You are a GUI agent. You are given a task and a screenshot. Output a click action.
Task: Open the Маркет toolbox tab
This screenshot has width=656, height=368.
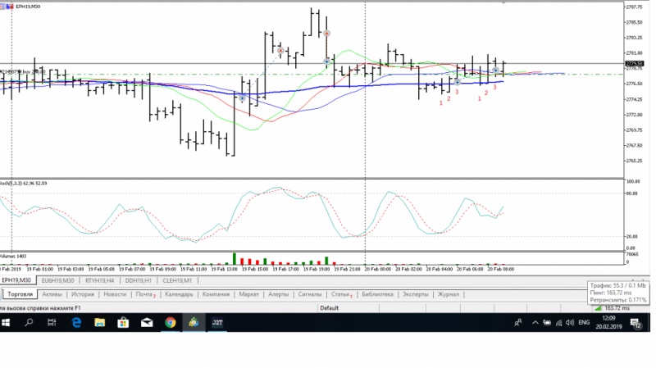pos(249,294)
